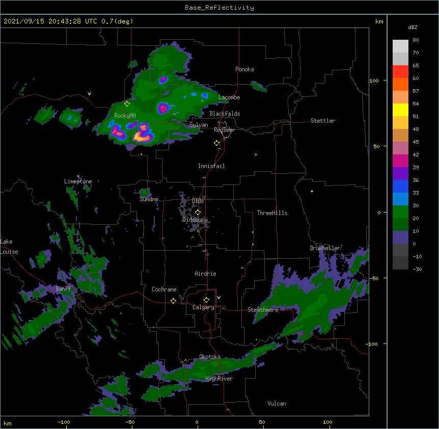
Task: Click the Sundre label
Action: [x=149, y=199]
